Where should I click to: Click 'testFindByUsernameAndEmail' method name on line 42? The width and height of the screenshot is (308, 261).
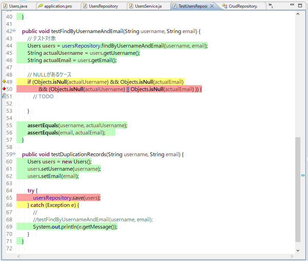pyautogui.click(x=87, y=31)
